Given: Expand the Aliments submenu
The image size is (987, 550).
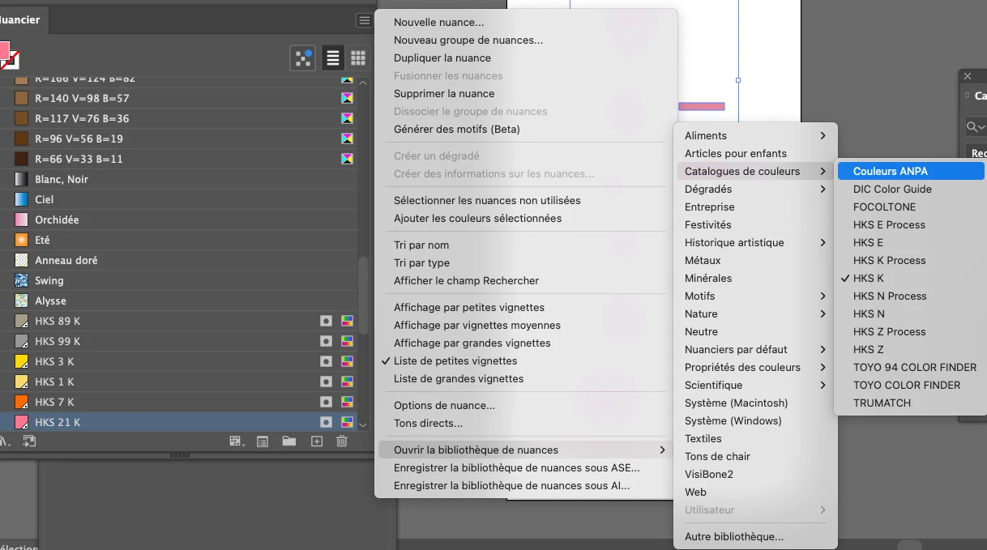Looking at the screenshot, I should pyautogui.click(x=755, y=136).
